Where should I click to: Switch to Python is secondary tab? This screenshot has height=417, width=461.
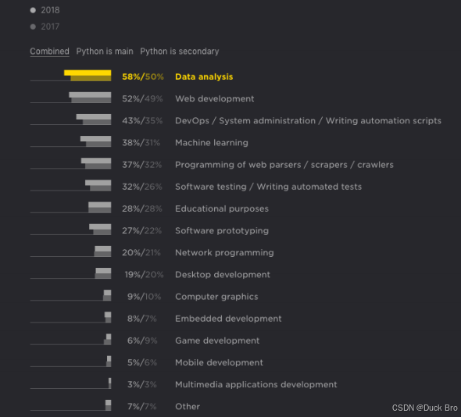point(180,52)
